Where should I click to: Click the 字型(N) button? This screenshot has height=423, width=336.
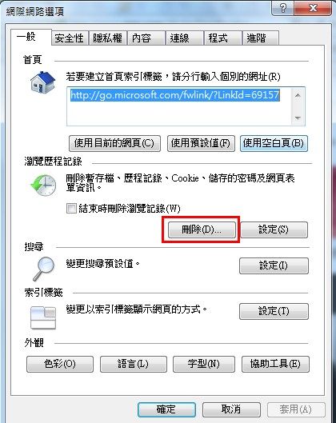click(x=204, y=364)
